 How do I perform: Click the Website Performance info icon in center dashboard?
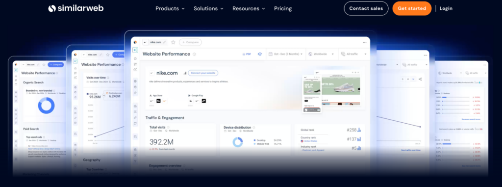point(194,54)
